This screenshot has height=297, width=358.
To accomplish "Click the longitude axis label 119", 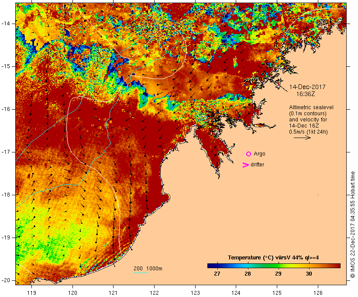I will click(31, 293).
